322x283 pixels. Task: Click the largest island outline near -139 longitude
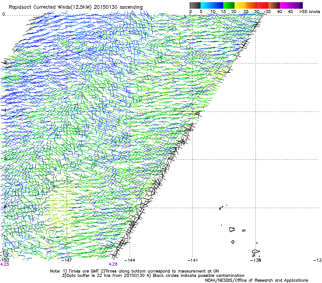[232, 229]
